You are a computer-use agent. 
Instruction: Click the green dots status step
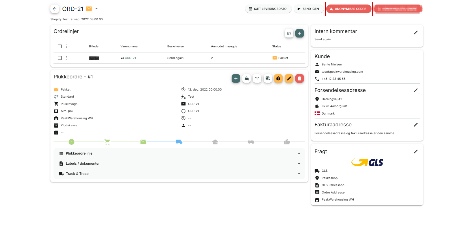pos(71,142)
